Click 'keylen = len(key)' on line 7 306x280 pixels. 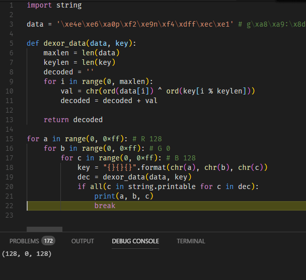pyautogui.click(x=80, y=62)
